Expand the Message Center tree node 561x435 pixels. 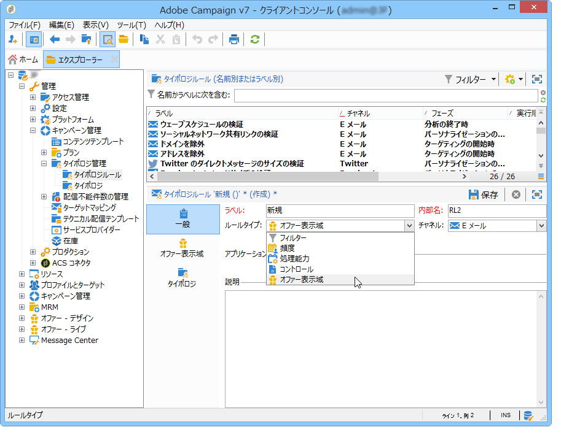(22, 341)
